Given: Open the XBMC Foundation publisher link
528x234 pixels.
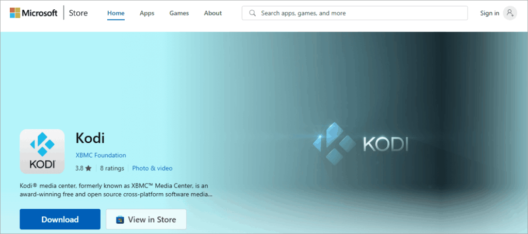Looking at the screenshot, I should [x=101, y=155].
